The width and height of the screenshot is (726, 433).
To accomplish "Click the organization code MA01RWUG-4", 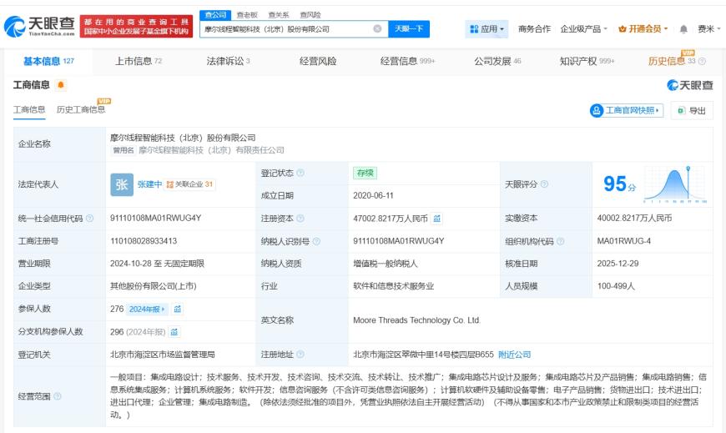I will coord(623,241).
